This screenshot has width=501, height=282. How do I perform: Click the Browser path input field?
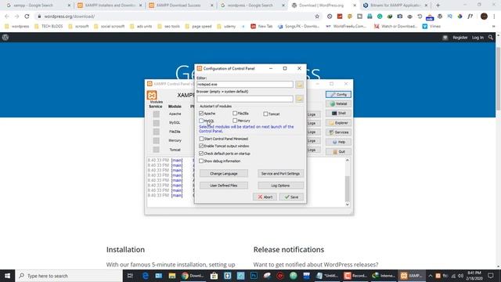coord(245,99)
